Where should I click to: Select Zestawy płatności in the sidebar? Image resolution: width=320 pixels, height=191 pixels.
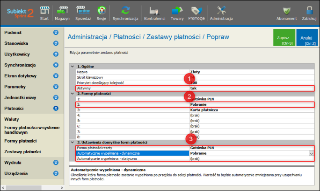click(22, 152)
